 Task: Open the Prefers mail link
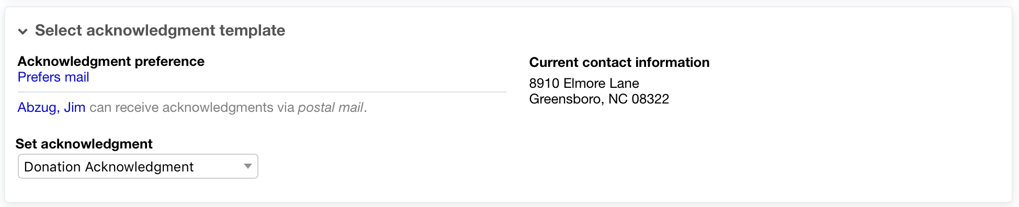tap(53, 77)
